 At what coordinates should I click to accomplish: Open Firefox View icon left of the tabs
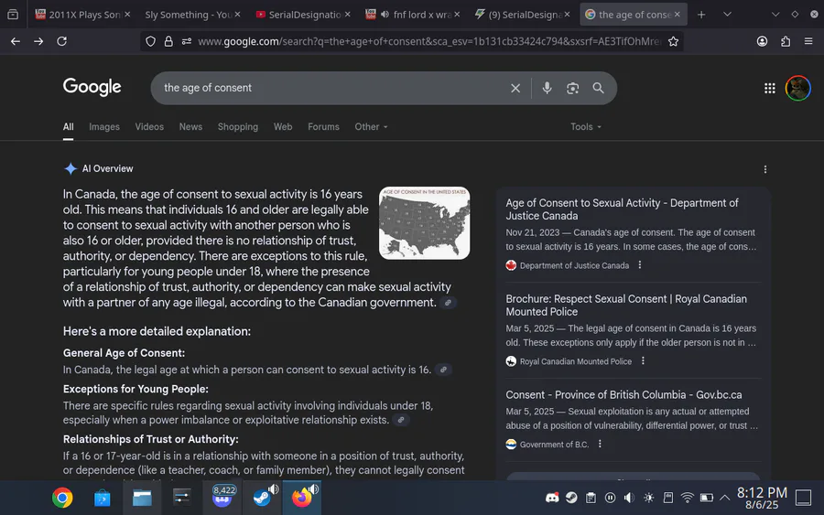coord(13,15)
